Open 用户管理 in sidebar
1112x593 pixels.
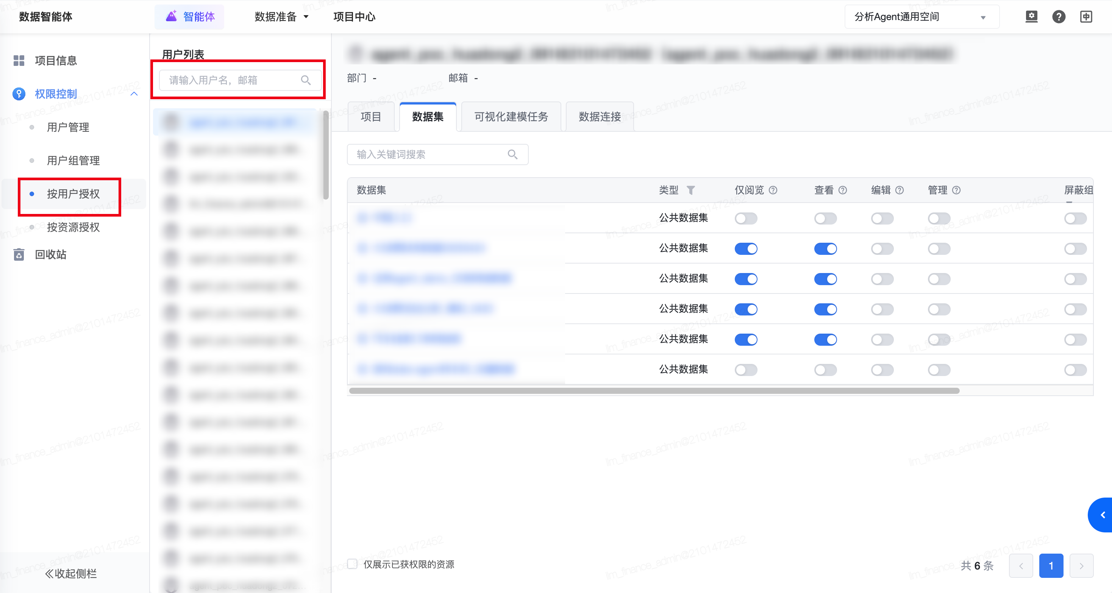pyautogui.click(x=68, y=127)
